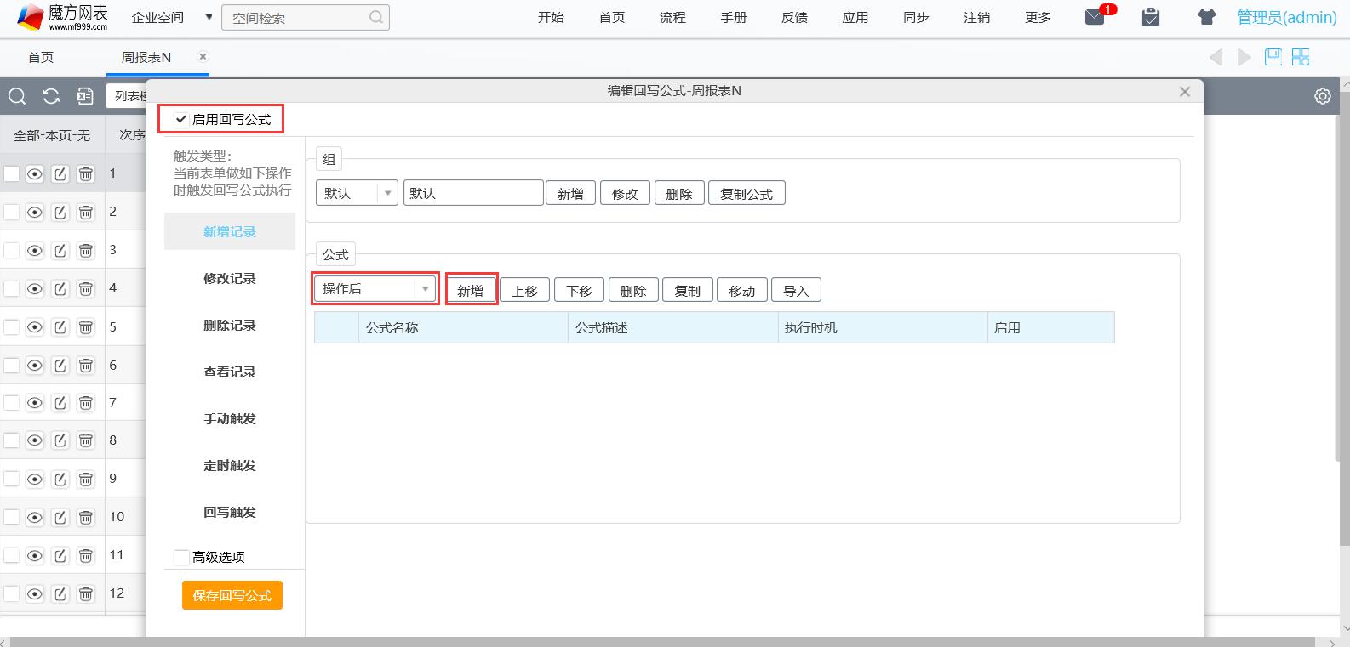1350x647 pixels.
Task: Go to previous tab arrow
Action: pos(1216,57)
